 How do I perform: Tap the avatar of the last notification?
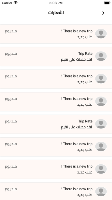[x=101, y=192]
